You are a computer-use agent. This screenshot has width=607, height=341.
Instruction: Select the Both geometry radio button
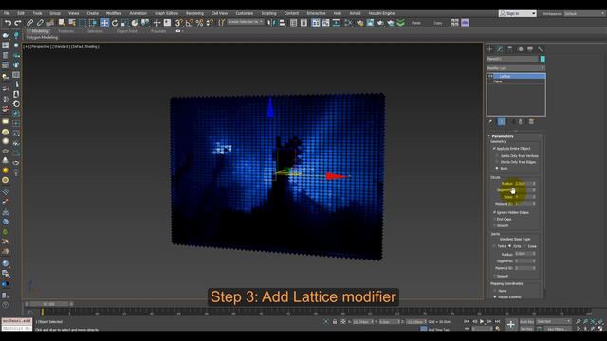pyautogui.click(x=497, y=169)
